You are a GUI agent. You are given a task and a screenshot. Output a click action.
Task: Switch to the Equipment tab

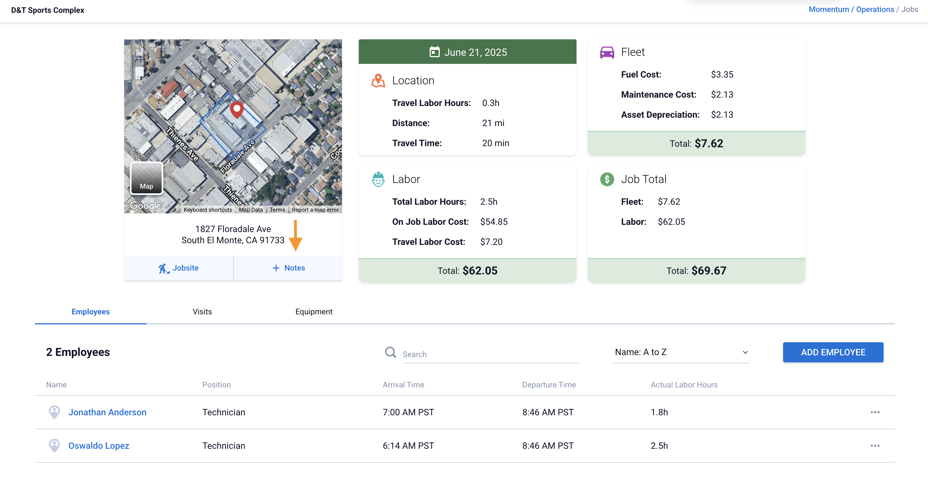[314, 312]
